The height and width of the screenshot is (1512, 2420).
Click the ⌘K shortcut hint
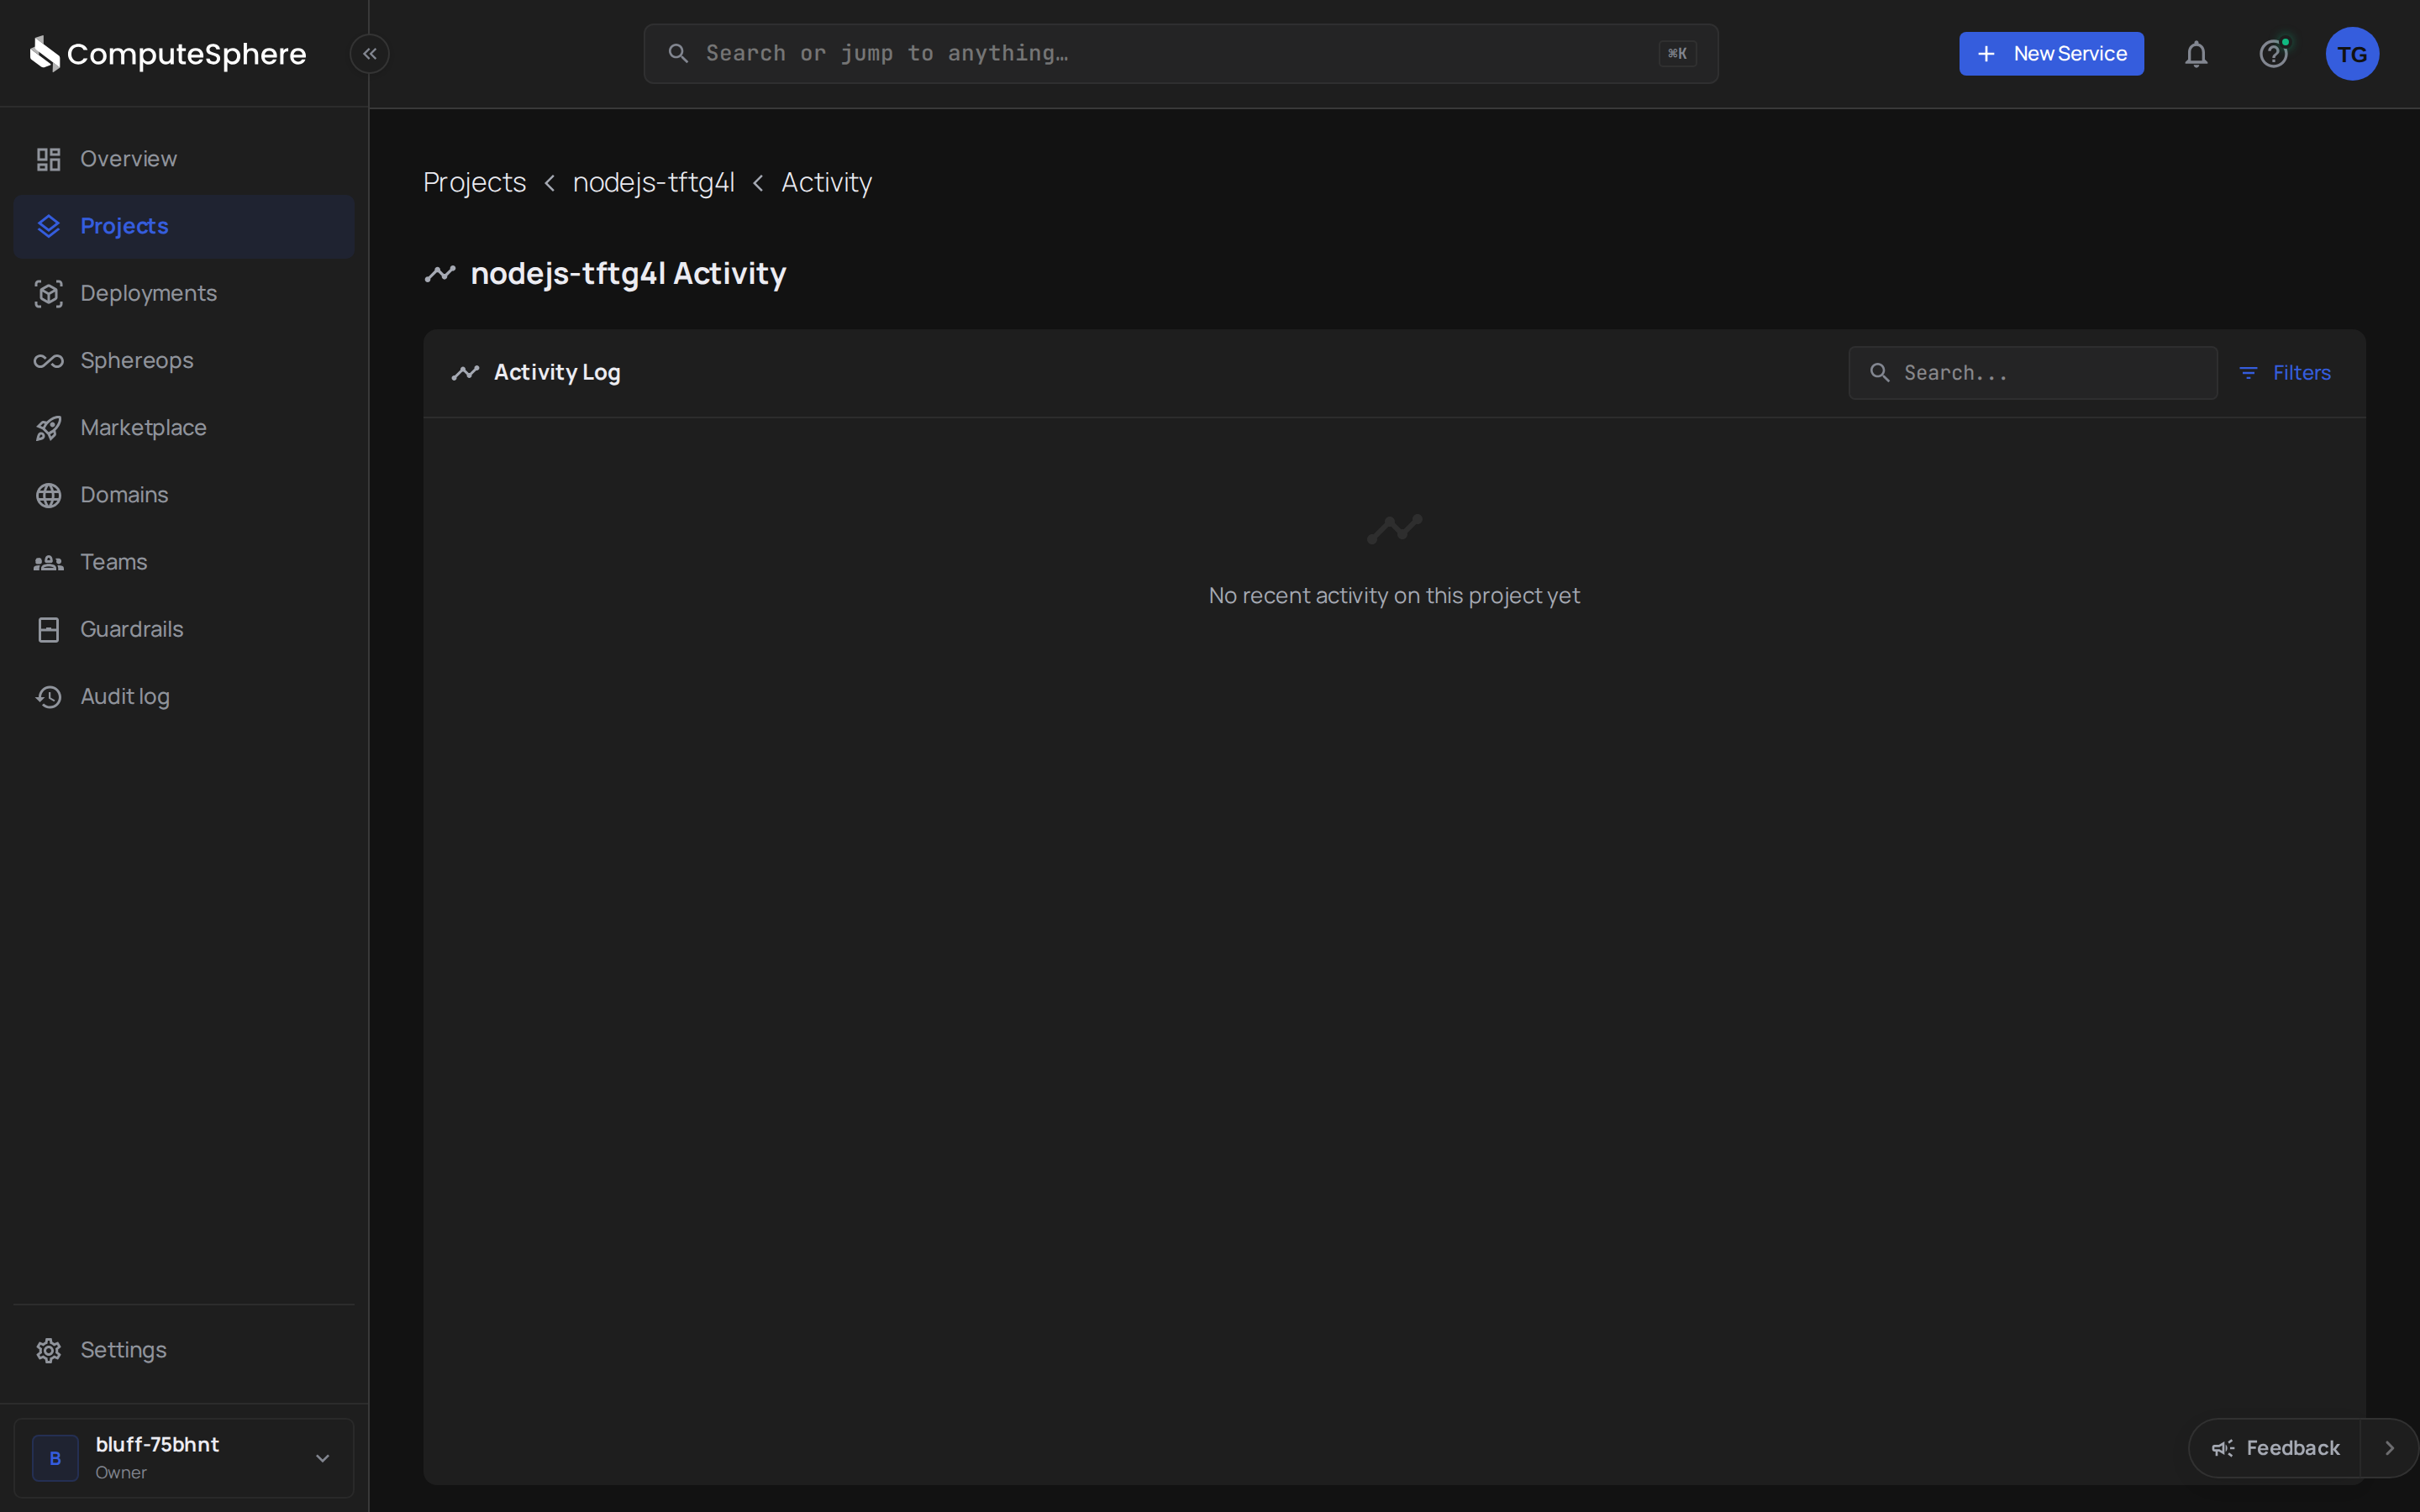pos(1677,54)
